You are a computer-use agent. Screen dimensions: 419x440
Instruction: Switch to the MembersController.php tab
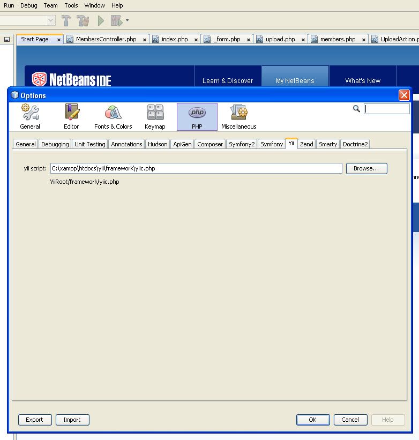[x=106, y=39]
